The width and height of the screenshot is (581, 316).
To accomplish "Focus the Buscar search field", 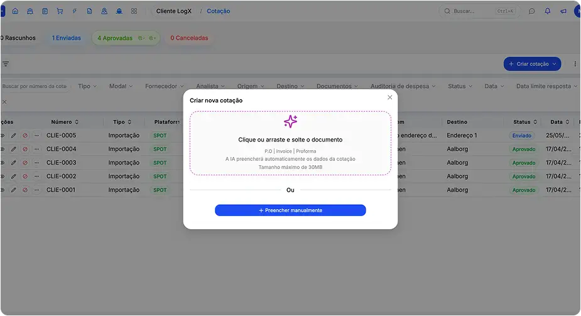I will (x=479, y=11).
